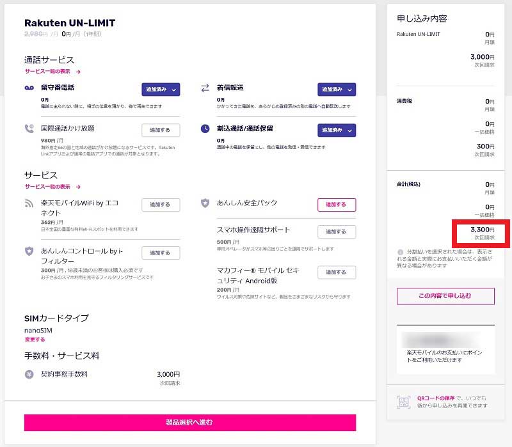Click the 消費税 label in summary
The height and width of the screenshot is (447, 512).
point(404,101)
